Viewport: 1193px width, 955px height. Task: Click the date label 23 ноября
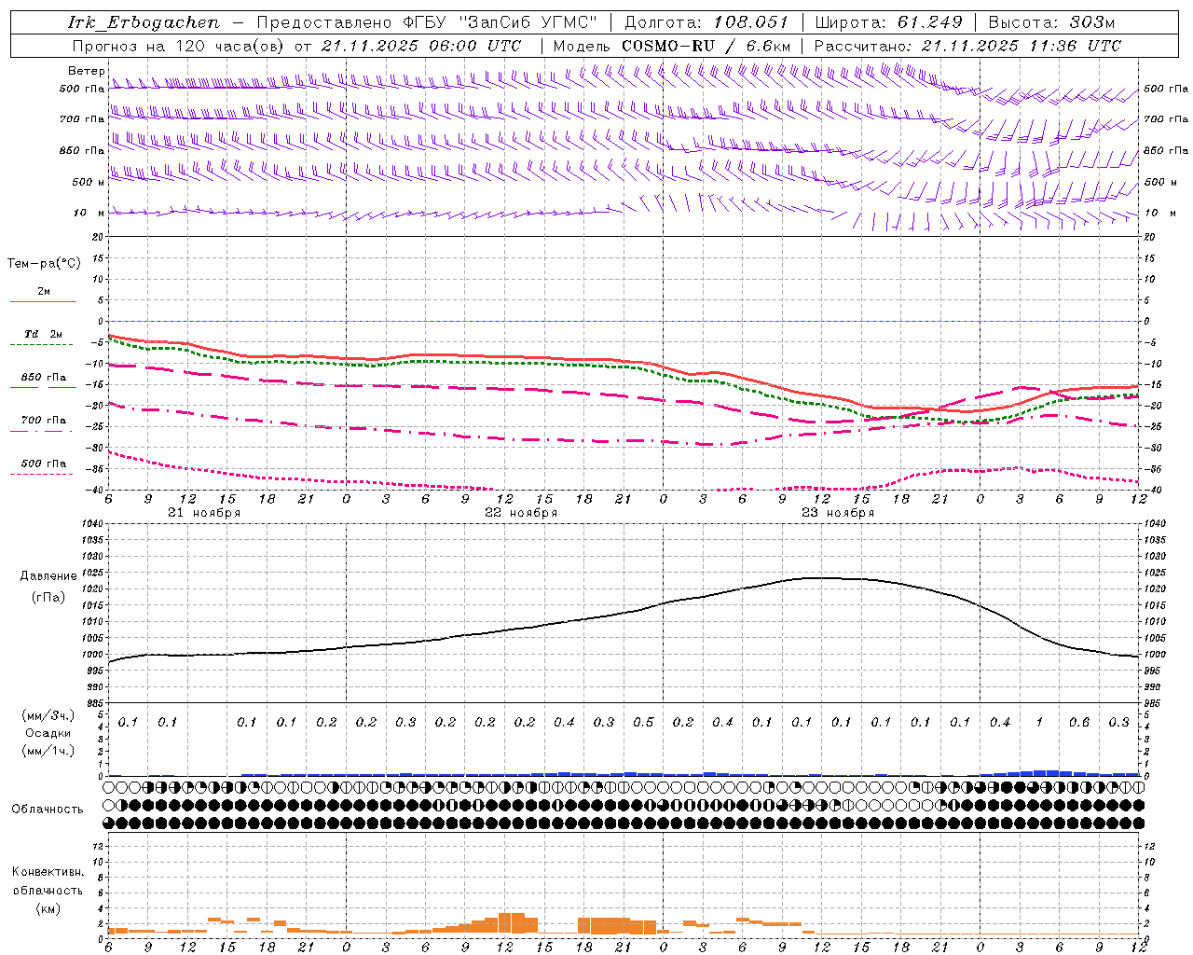[838, 513]
